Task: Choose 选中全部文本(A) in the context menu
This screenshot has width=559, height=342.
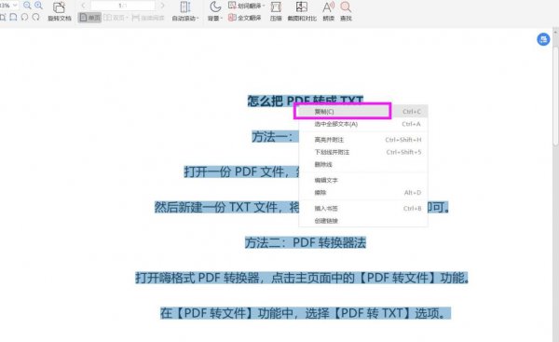Action: 363,124
